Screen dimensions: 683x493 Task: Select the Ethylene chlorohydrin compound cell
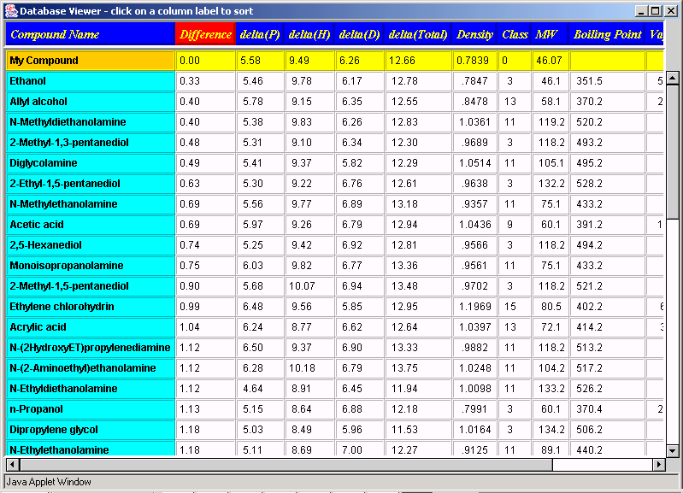pyautogui.click(x=90, y=307)
